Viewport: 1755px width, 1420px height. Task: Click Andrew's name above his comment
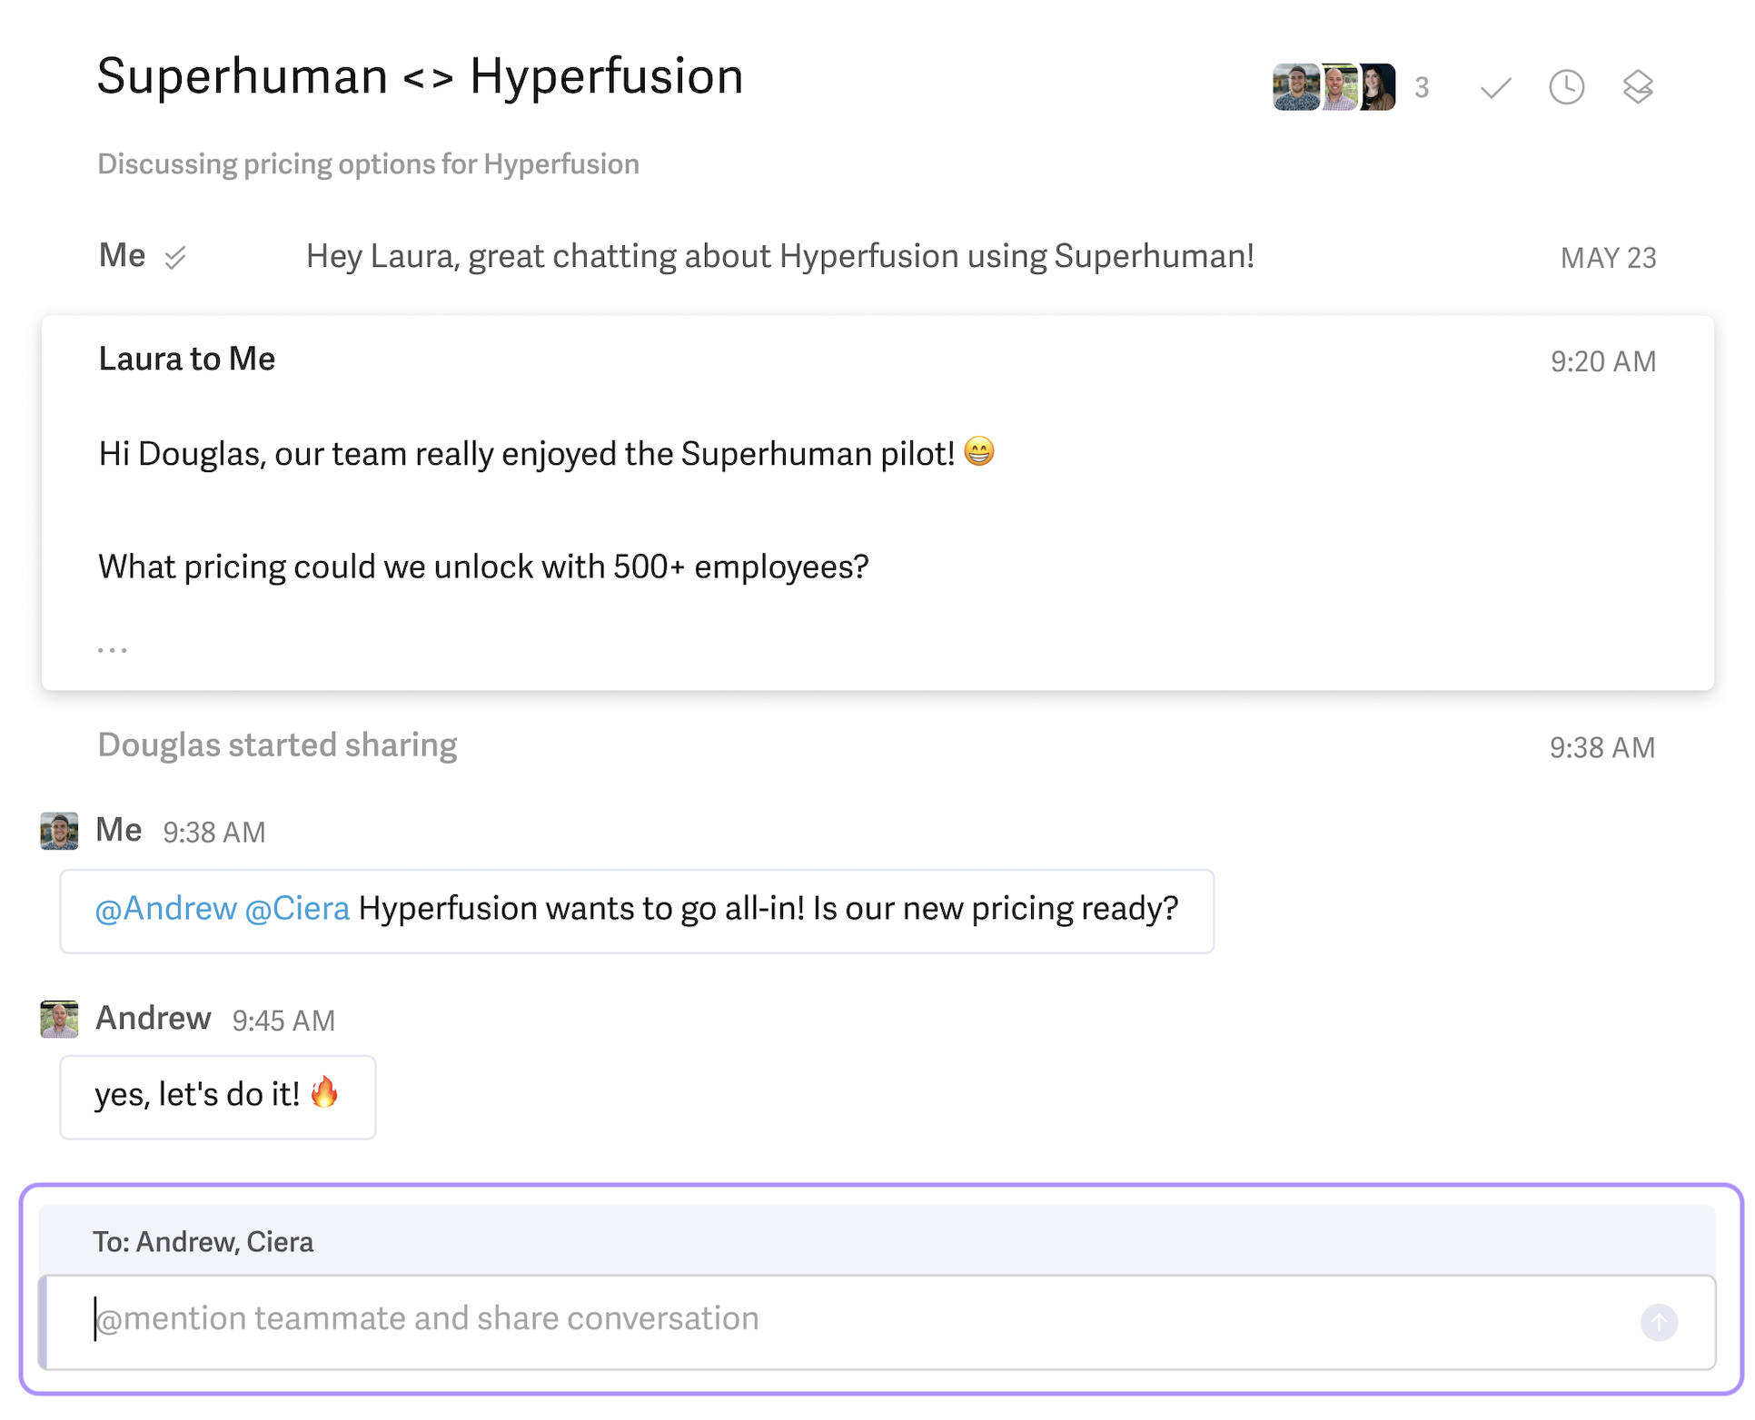[x=154, y=1019]
